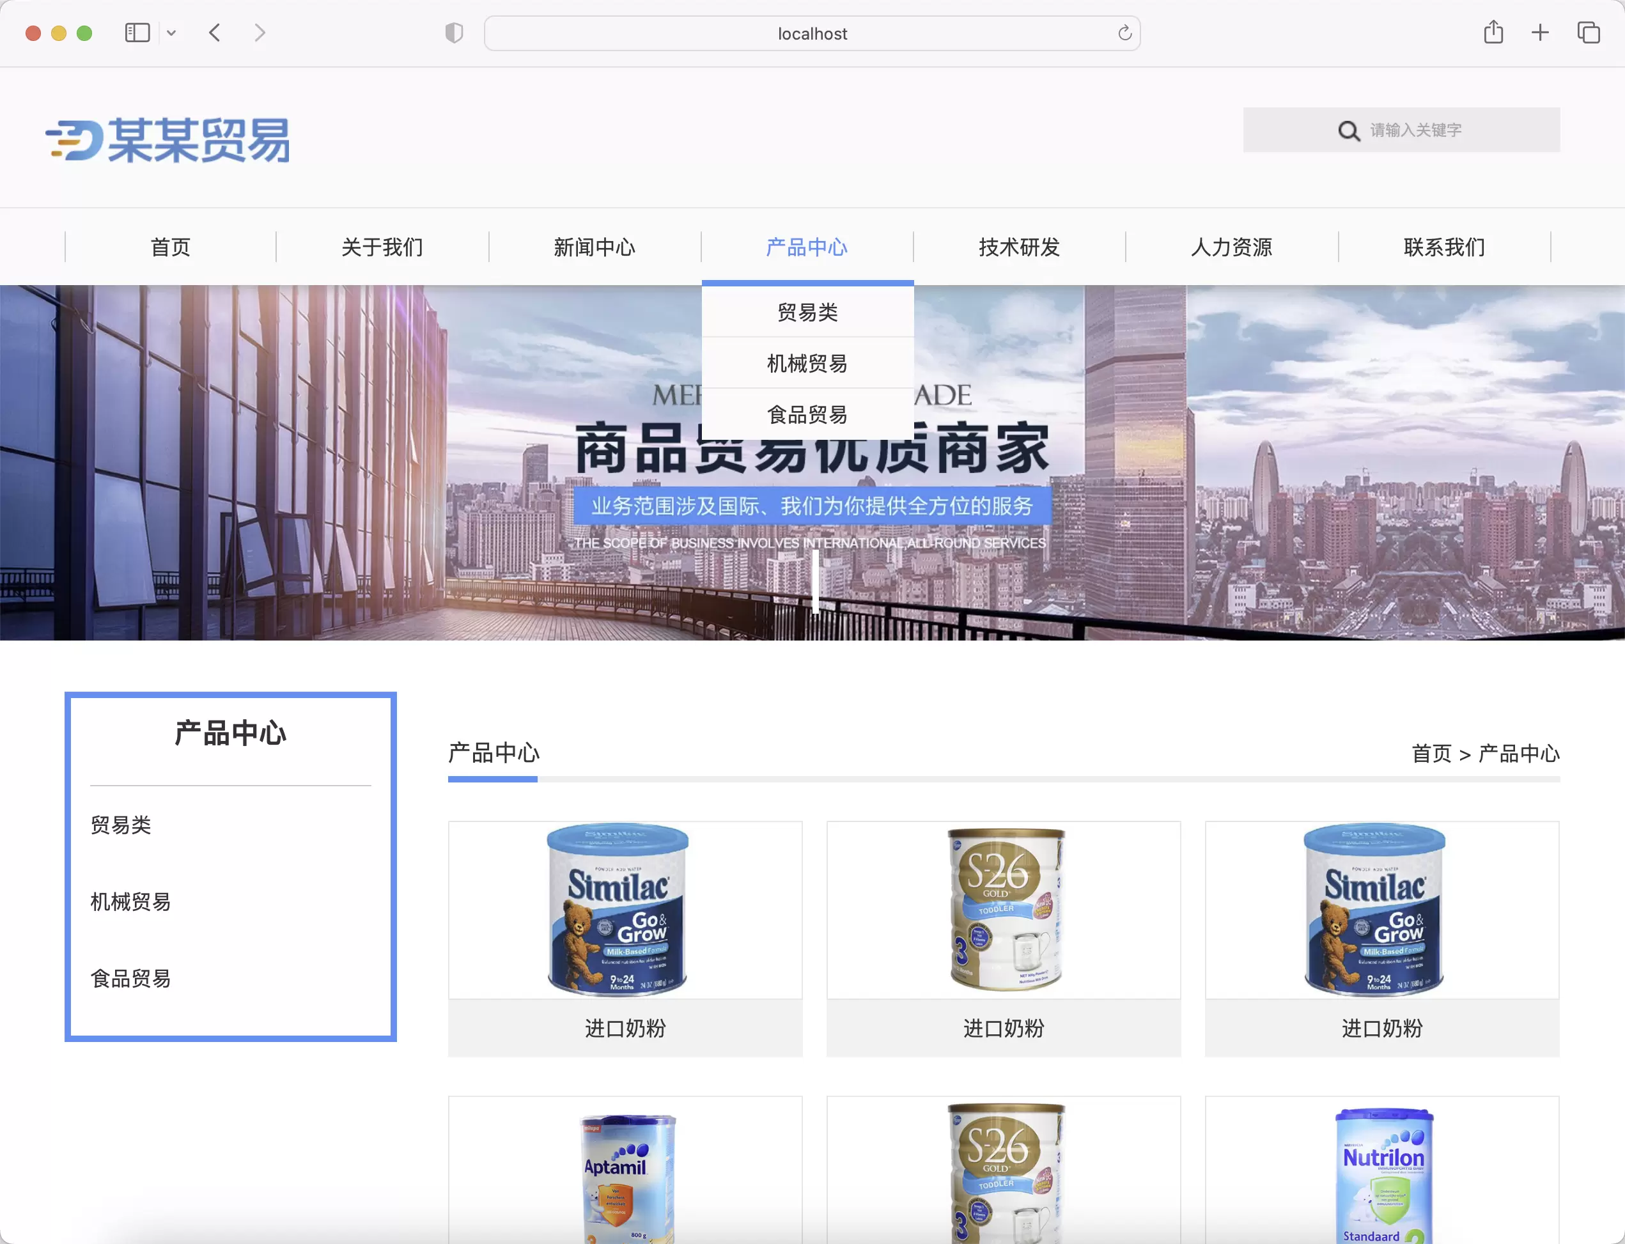This screenshot has width=1625, height=1244.
Task: Open the first Similac Go & Grow product image
Action: point(625,910)
